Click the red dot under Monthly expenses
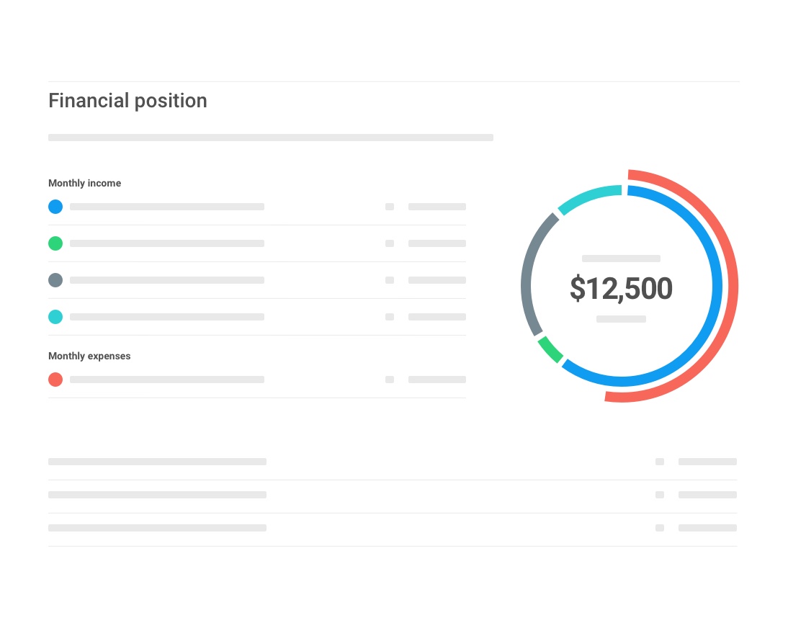The width and height of the screenshot is (788, 628). [x=55, y=380]
